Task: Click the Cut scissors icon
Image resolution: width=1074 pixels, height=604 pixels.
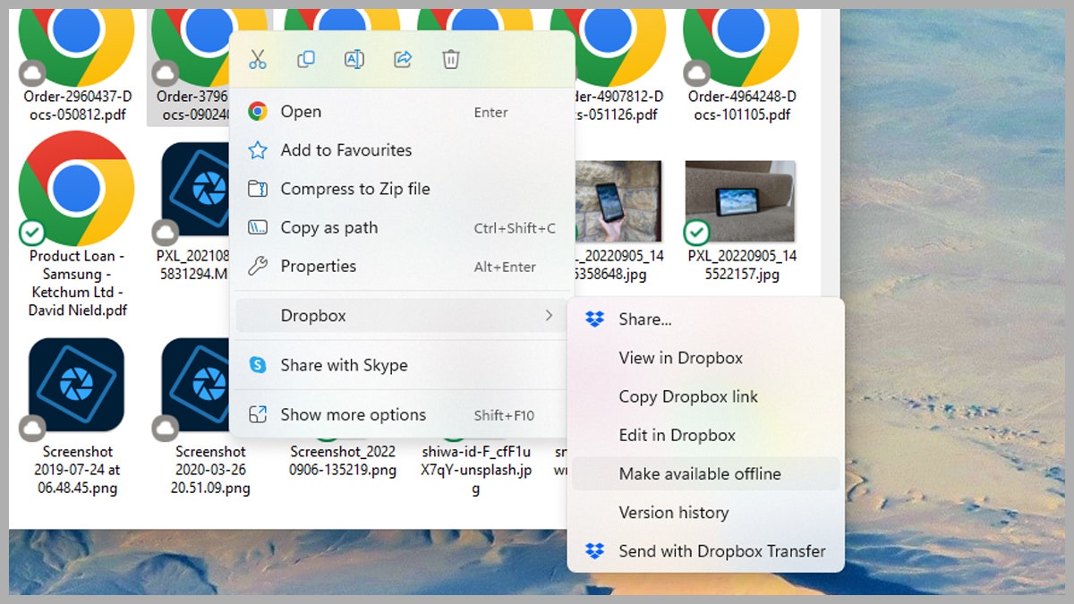Action: pyautogui.click(x=258, y=60)
